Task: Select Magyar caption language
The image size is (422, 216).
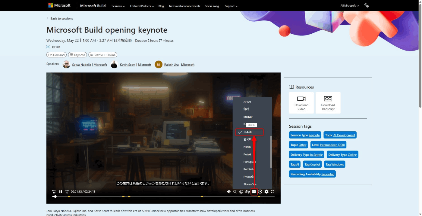Action: [x=248, y=117]
